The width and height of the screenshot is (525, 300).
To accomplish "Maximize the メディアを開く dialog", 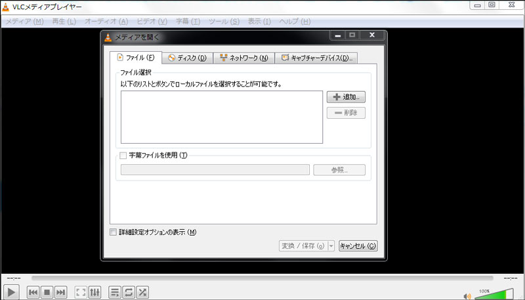I will 352,35.
